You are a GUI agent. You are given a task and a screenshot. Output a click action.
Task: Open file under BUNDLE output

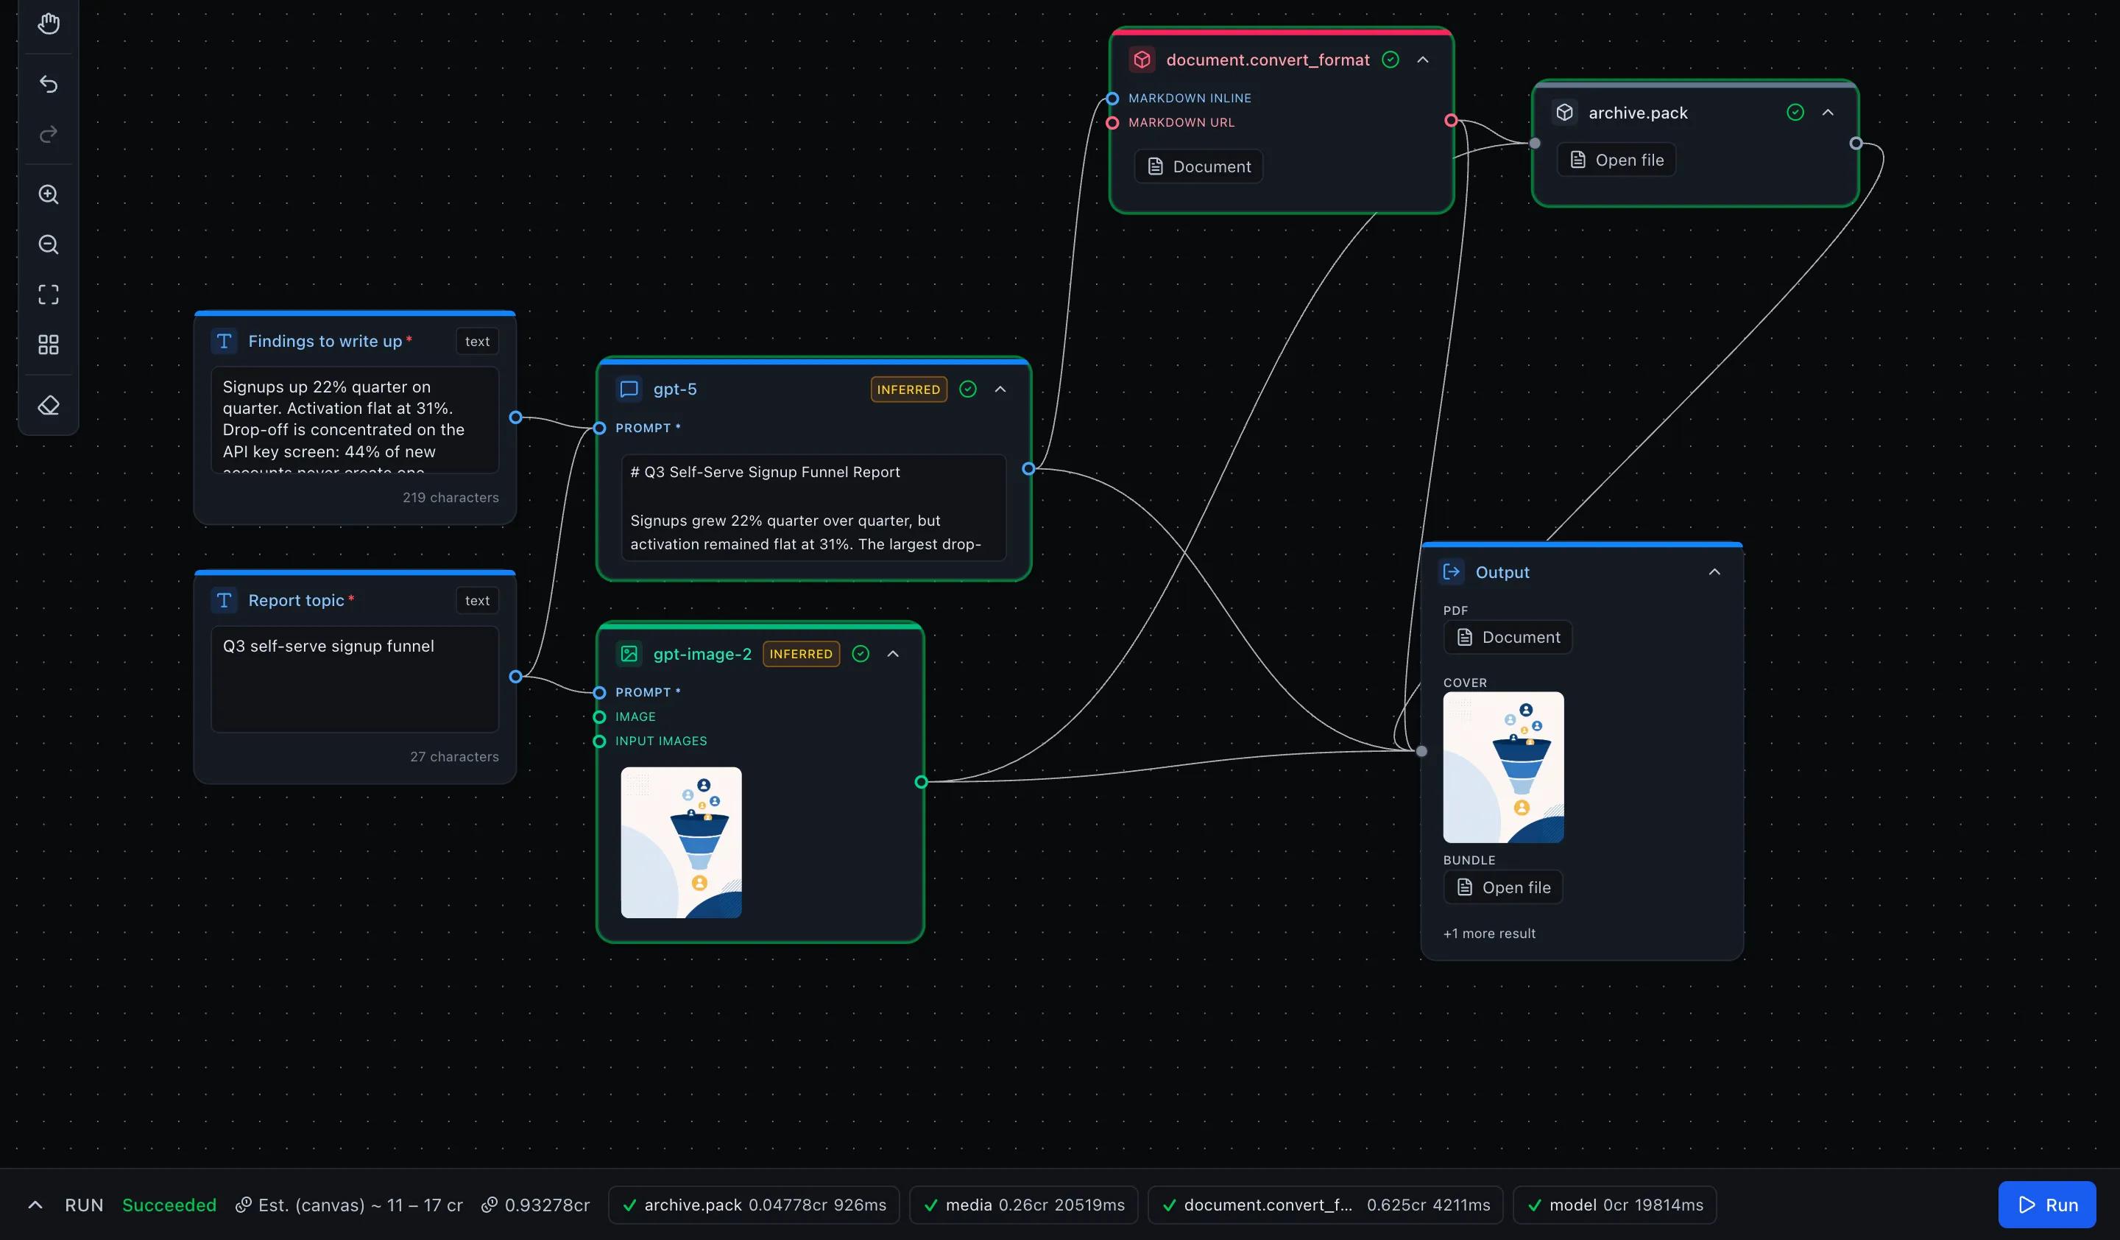[1502, 887]
